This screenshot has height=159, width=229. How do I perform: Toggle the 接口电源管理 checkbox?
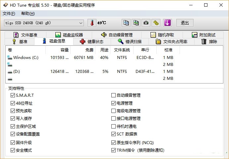[113, 118]
